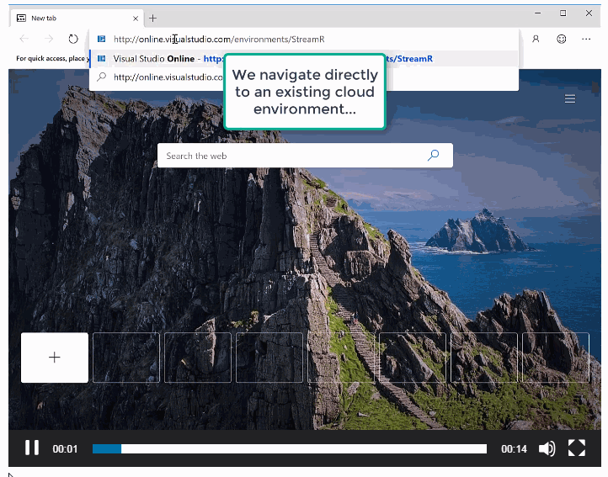608x477 pixels.
Task: Close the New tab tab
Action: pyautogui.click(x=134, y=18)
